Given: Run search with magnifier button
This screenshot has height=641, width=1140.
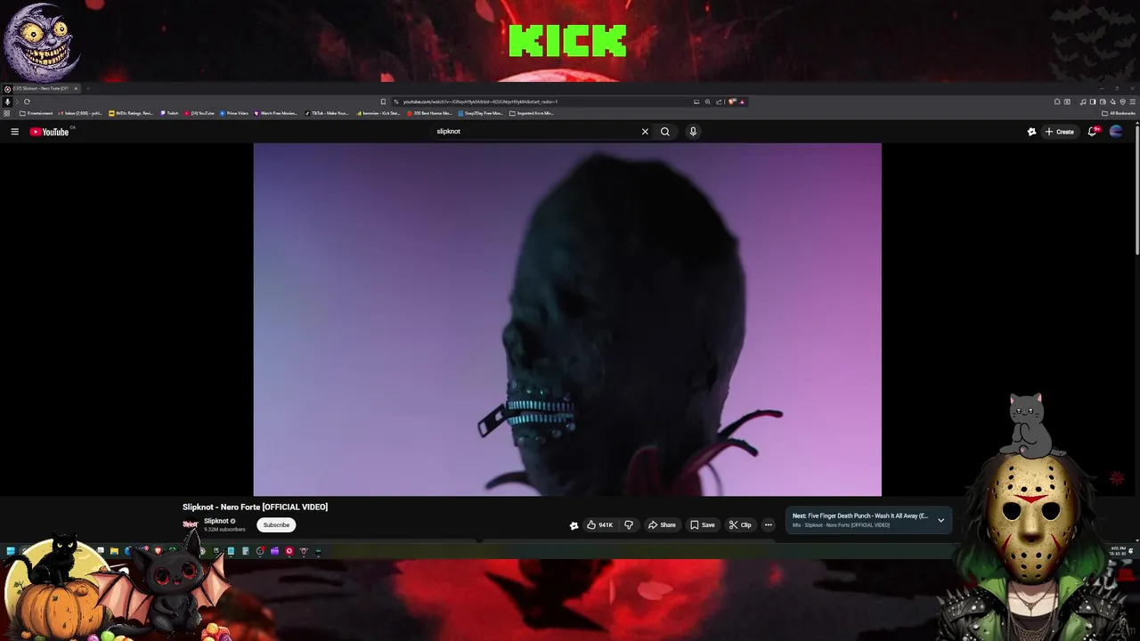Looking at the screenshot, I should [x=664, y=132].
